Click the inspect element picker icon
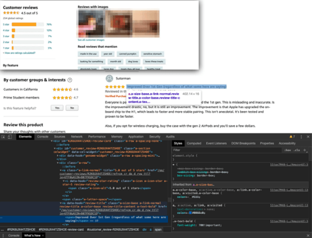This screenshot has width=312, height=238. [x=4, y=136]
